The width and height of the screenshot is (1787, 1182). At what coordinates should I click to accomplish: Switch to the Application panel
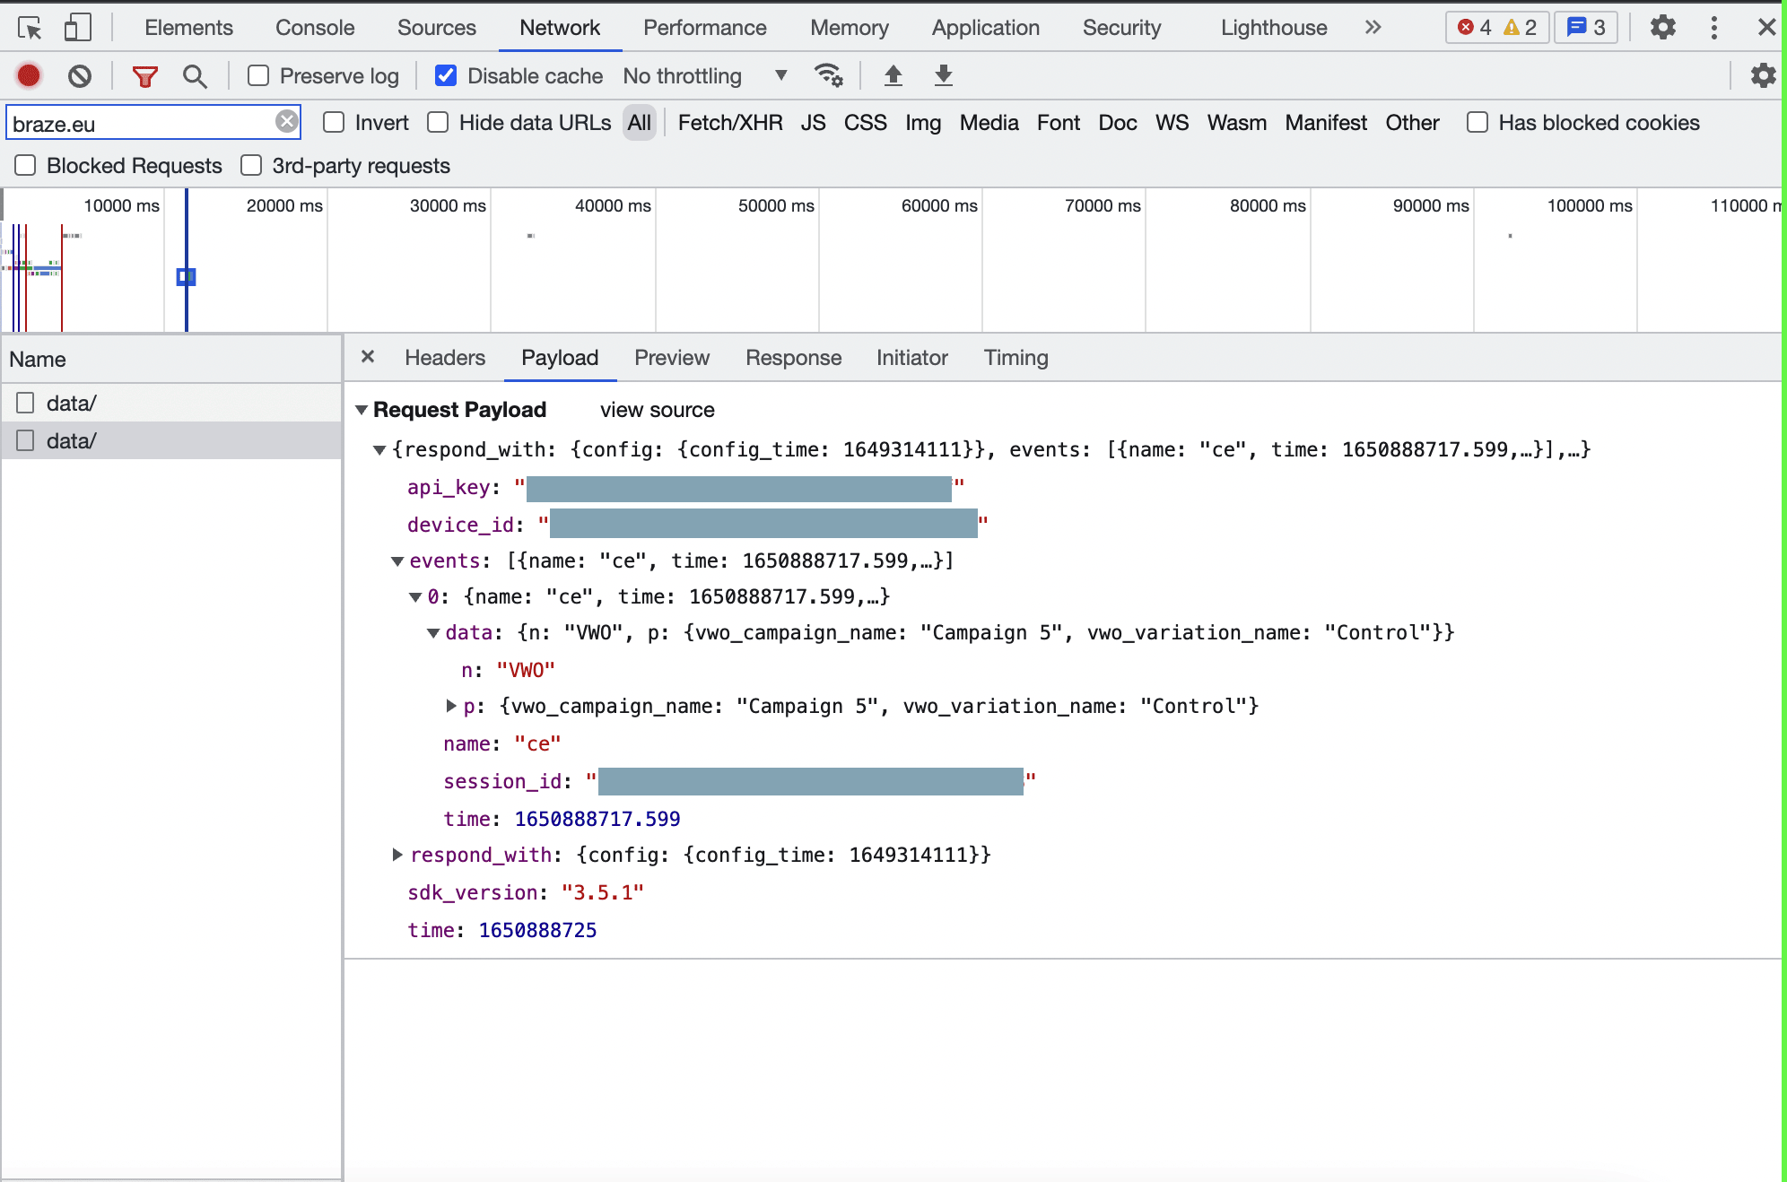(986, 28)
